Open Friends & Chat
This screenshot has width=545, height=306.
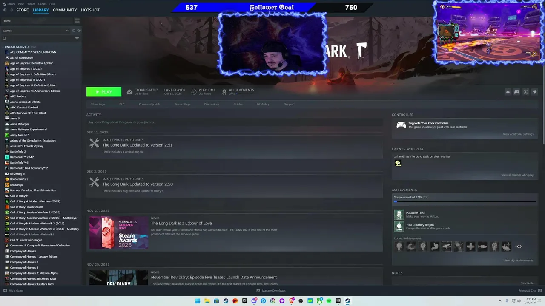pos(530,291)
